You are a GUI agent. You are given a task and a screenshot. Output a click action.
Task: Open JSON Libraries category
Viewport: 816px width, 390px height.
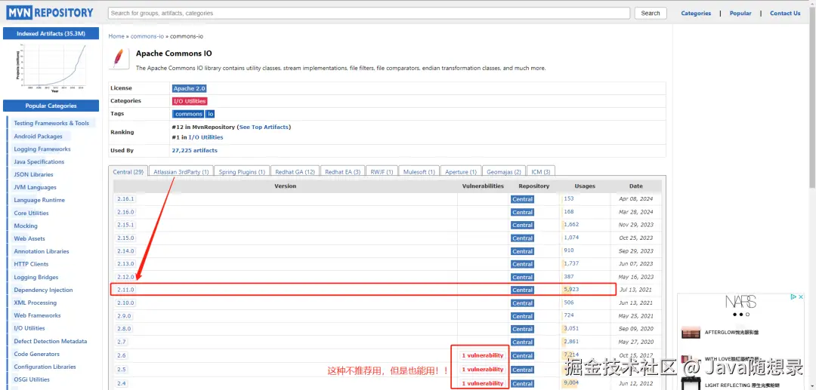click(33, 175)
